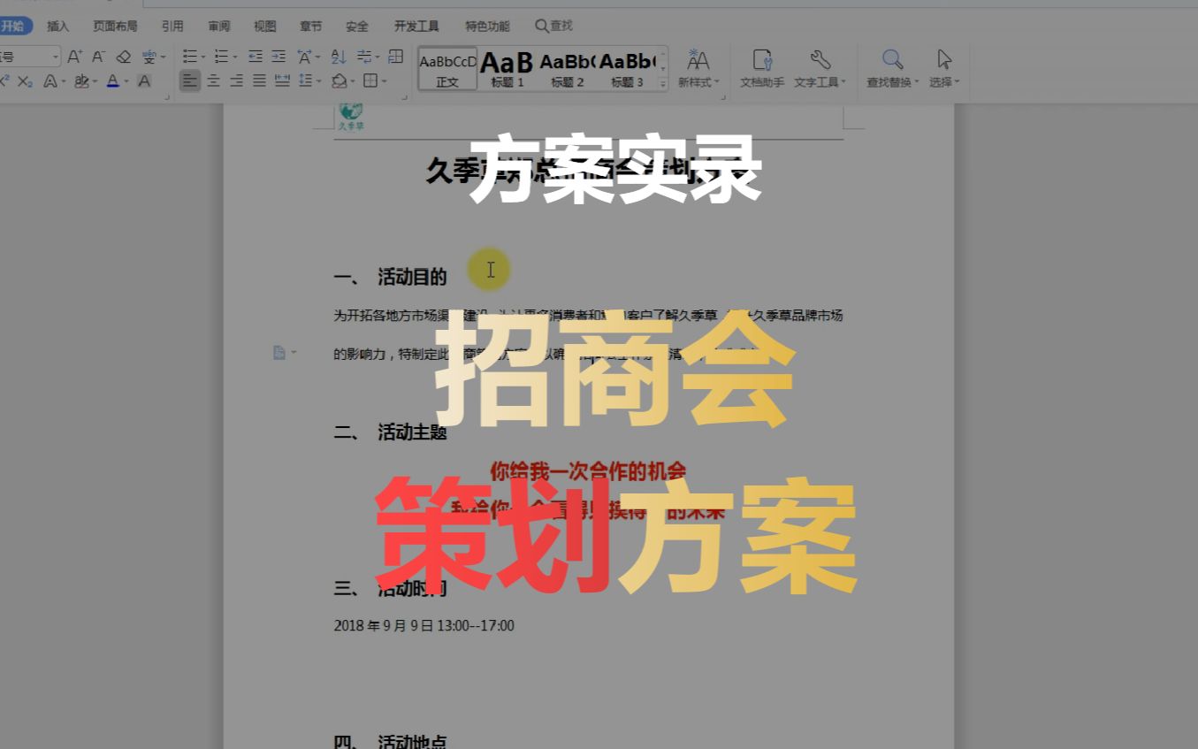Screen dimensions: 1198x749
Task: Expand the styles gallery with more arrow
Action: click(x=660, y=81)
